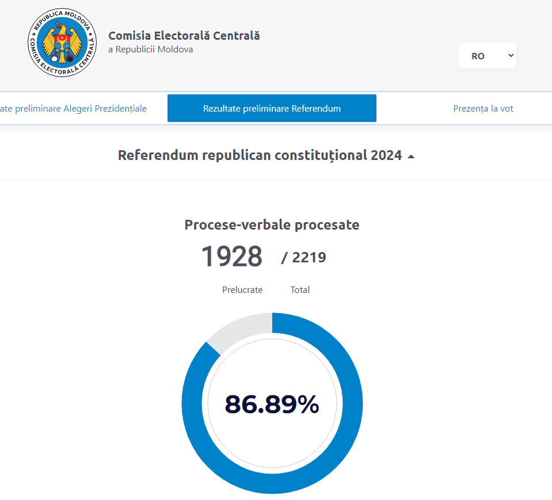The height and width of the screenshot is (500, 552).
Task: Click the chevron arrow in the RO selector
Action: [510, 56]
